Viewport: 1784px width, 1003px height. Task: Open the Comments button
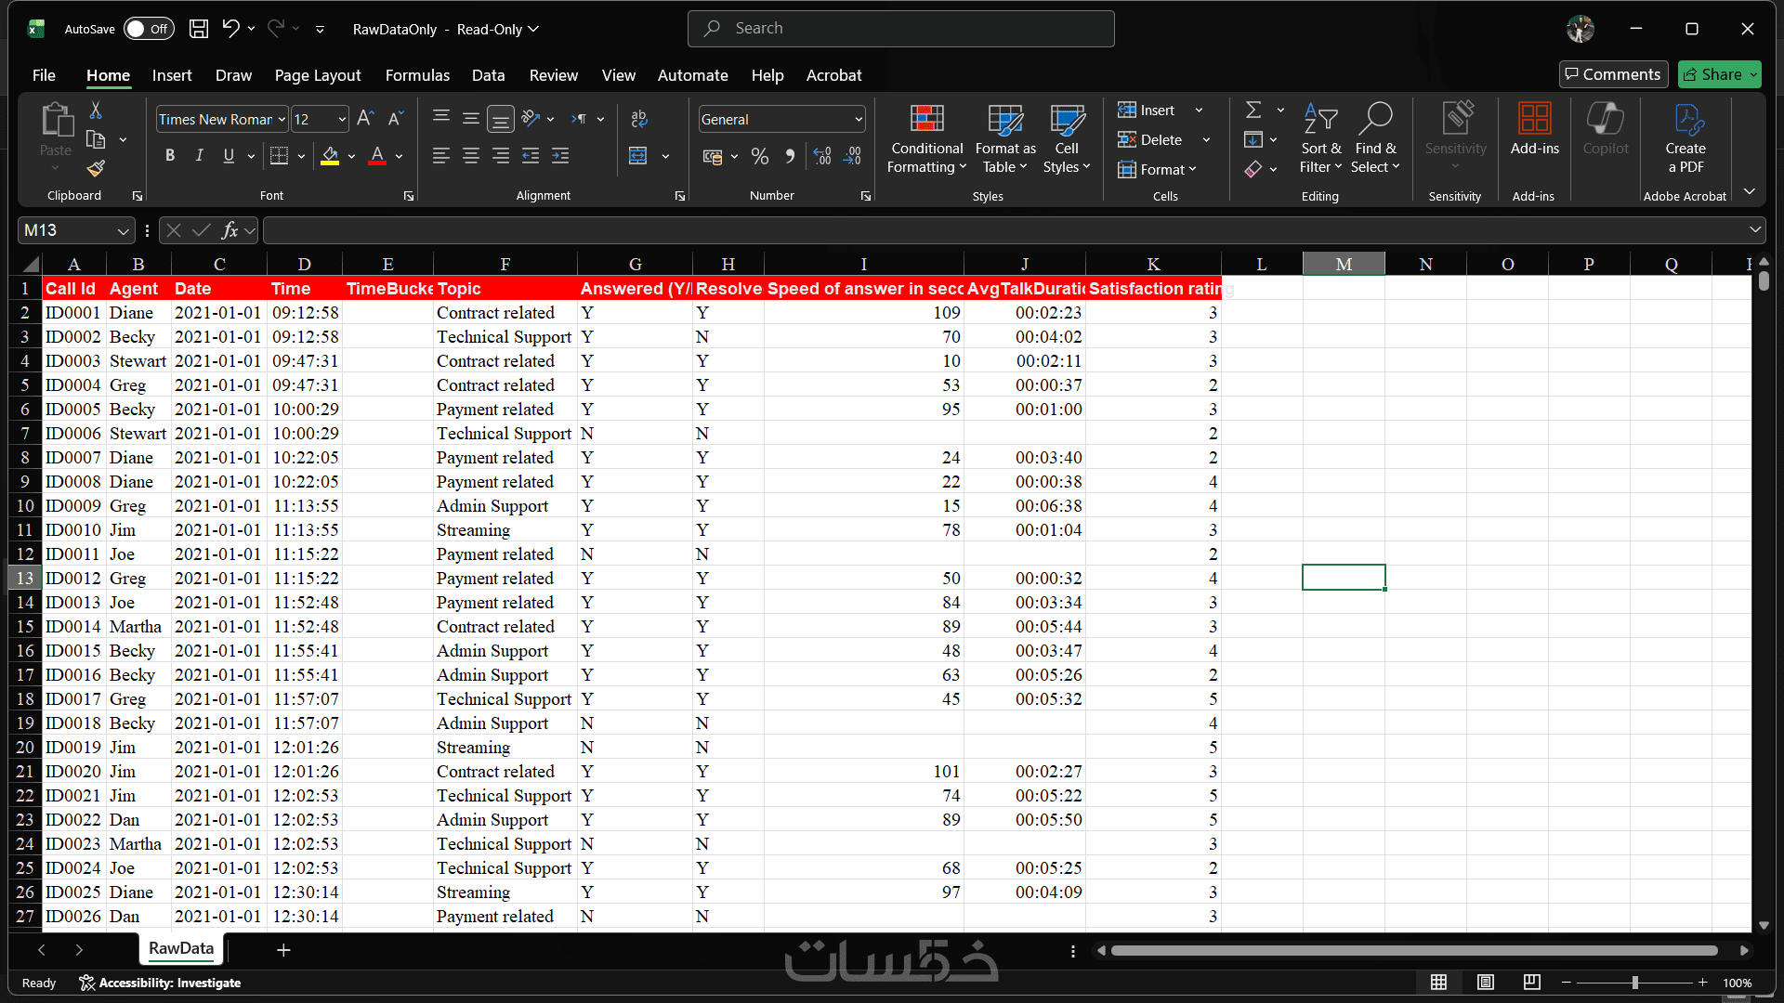tap(1613, 74)
